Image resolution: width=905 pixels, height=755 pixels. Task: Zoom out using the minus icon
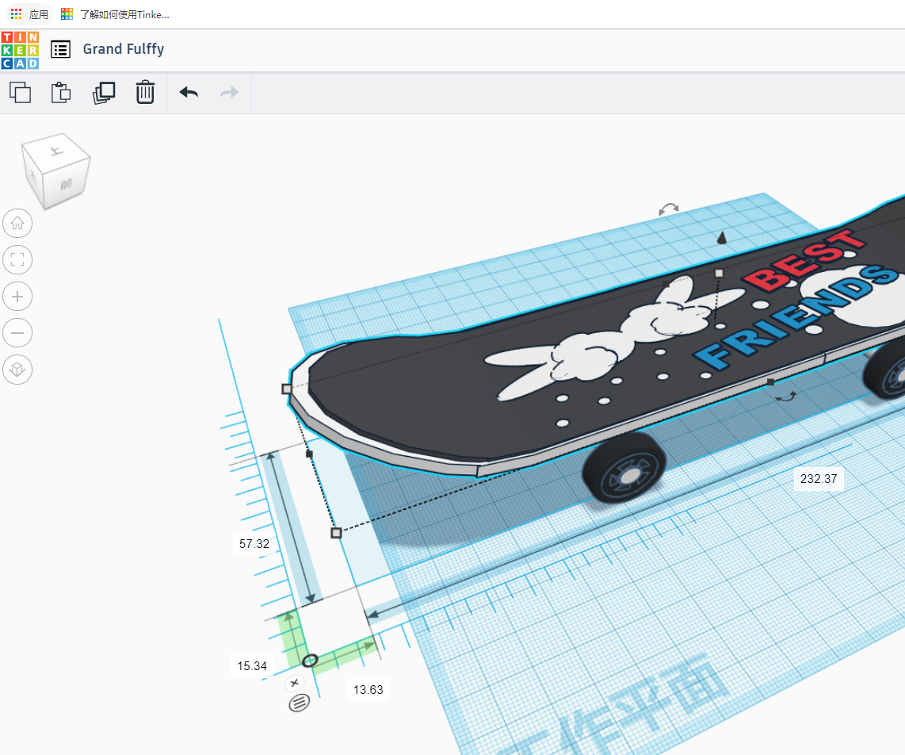[x=17, y=332]
